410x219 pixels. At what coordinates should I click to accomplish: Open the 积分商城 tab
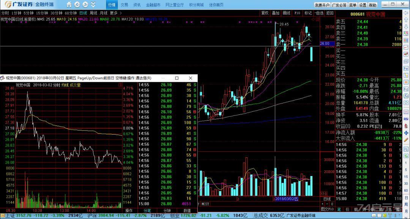point(196,5)
